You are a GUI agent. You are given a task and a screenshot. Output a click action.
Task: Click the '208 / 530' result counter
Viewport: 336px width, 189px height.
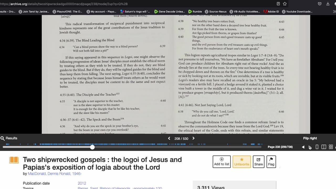(x=181, y=139)
